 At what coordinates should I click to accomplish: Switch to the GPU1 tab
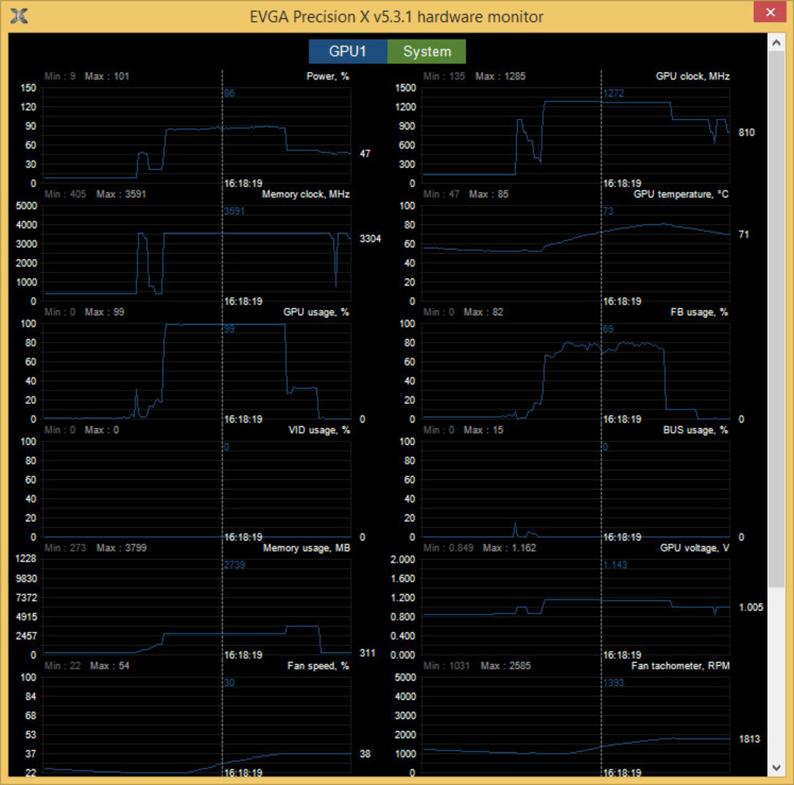coord(348,51)
